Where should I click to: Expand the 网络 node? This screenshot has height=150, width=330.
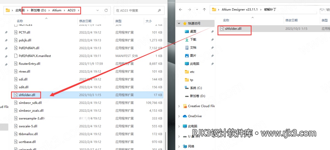tap(179, 146)
